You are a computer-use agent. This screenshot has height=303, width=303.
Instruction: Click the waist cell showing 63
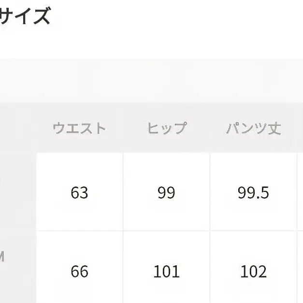click(x=79, y=192)
